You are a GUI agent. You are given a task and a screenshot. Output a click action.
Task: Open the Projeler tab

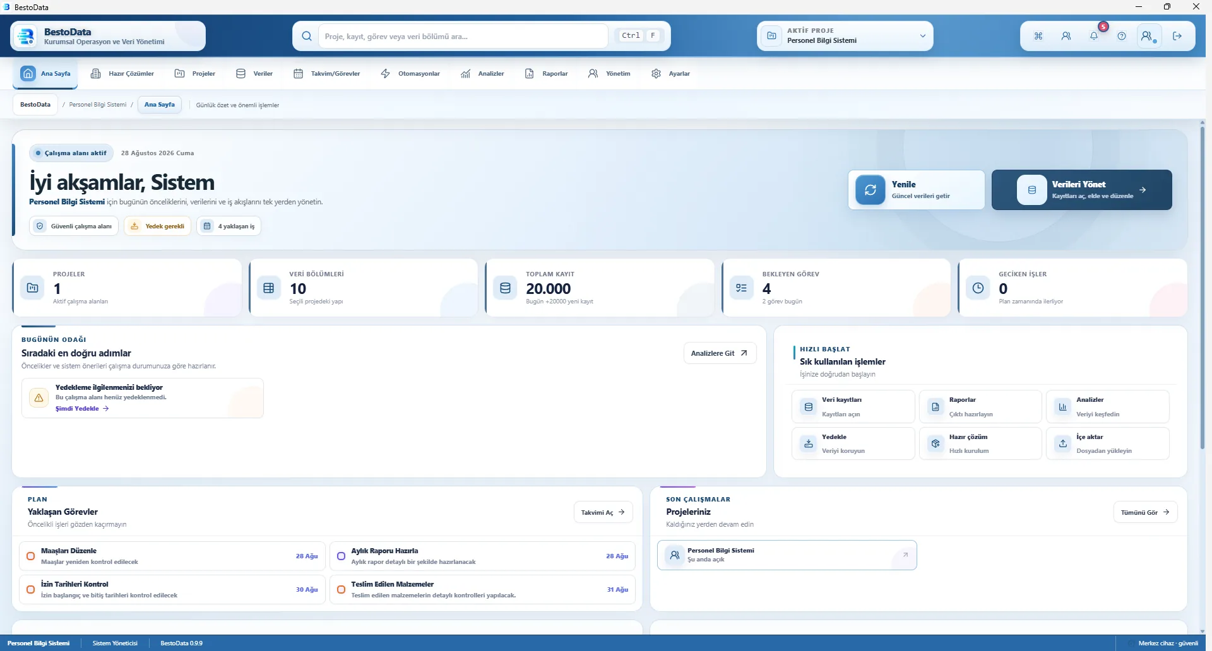point(195,74)
